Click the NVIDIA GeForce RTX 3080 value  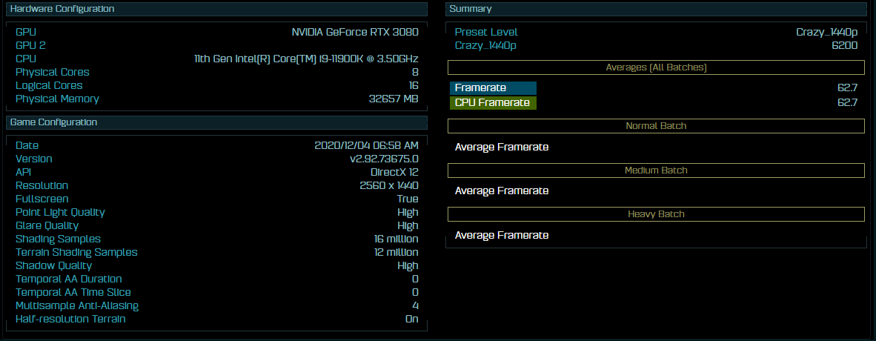tap(355, 33)
